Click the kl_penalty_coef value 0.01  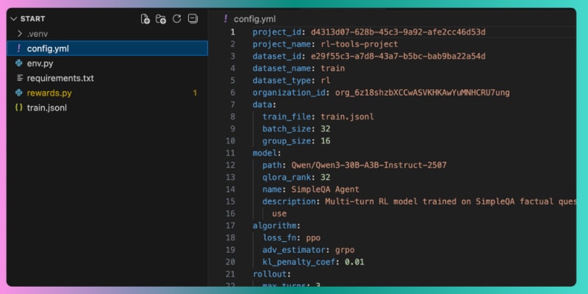coord(354,262)
